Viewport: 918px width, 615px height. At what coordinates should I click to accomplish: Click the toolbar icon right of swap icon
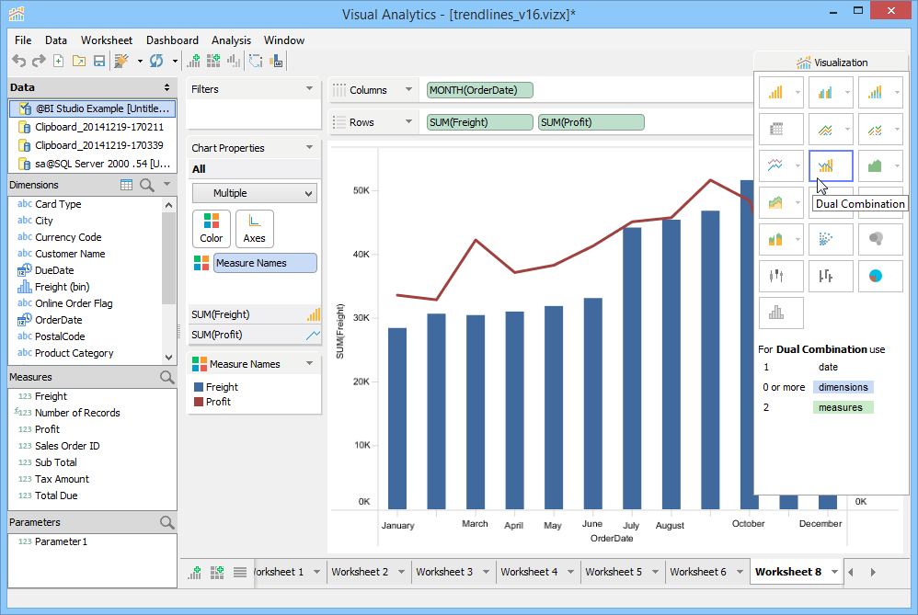tap(276, 61)
